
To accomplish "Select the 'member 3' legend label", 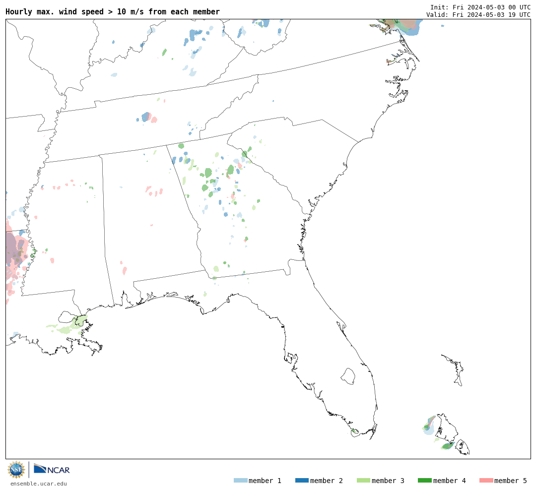I will (x=388, y=481).
